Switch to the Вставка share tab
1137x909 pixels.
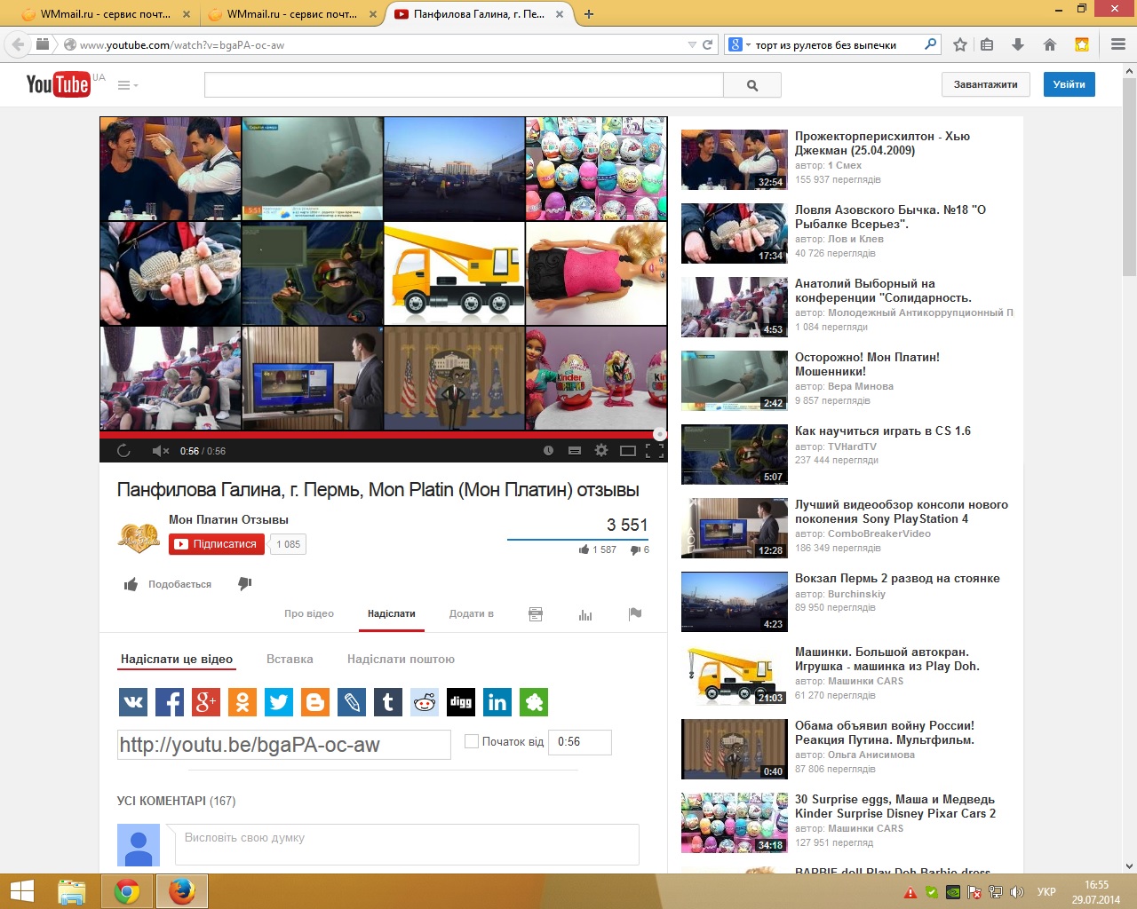click(x=290, y=659)
